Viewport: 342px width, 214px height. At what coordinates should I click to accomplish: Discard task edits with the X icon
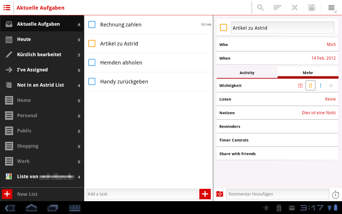pyautogui.click(x=295, y=7)
